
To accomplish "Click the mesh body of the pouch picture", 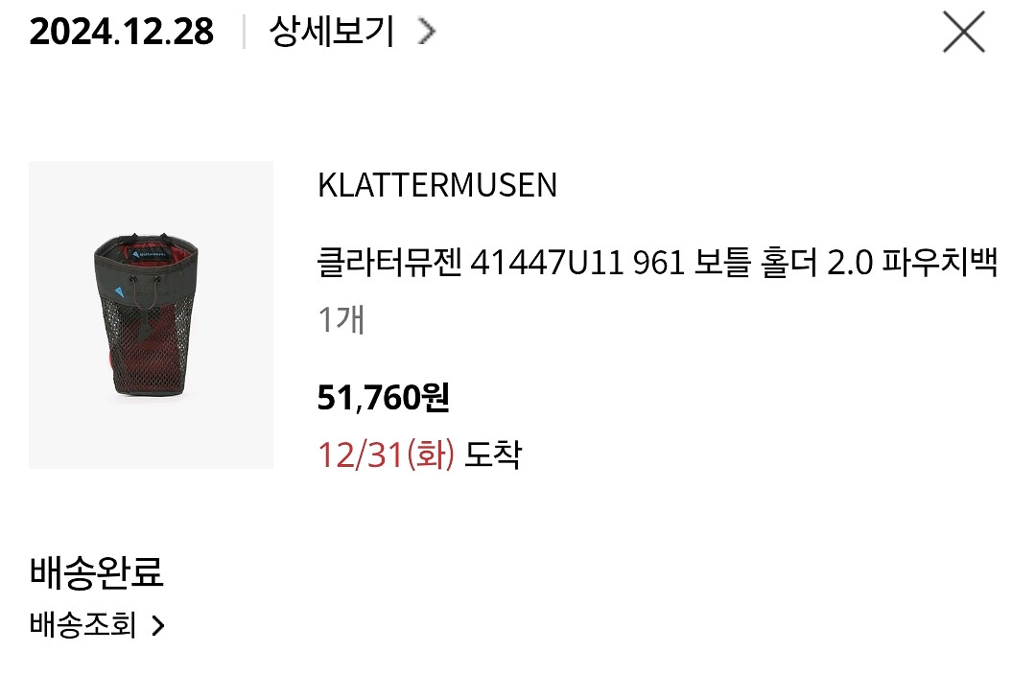I will click(147, 343).
